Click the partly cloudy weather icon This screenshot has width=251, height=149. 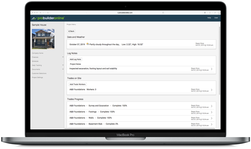pos(88,44)
